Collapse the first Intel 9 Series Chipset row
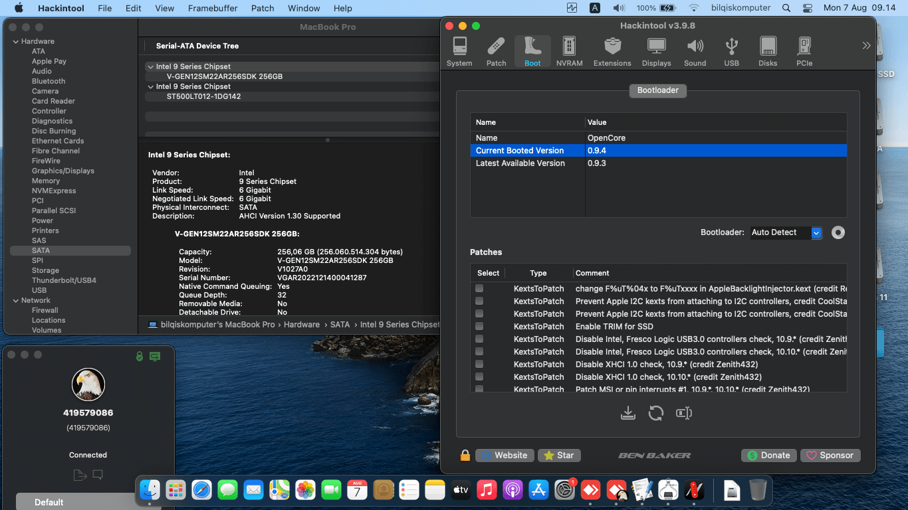This screenshot has height=510, width=908. pos(150,67)
